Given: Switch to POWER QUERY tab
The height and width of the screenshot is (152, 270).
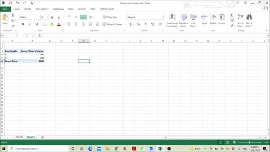Looking at the screenshot, I should coord(107,9).
